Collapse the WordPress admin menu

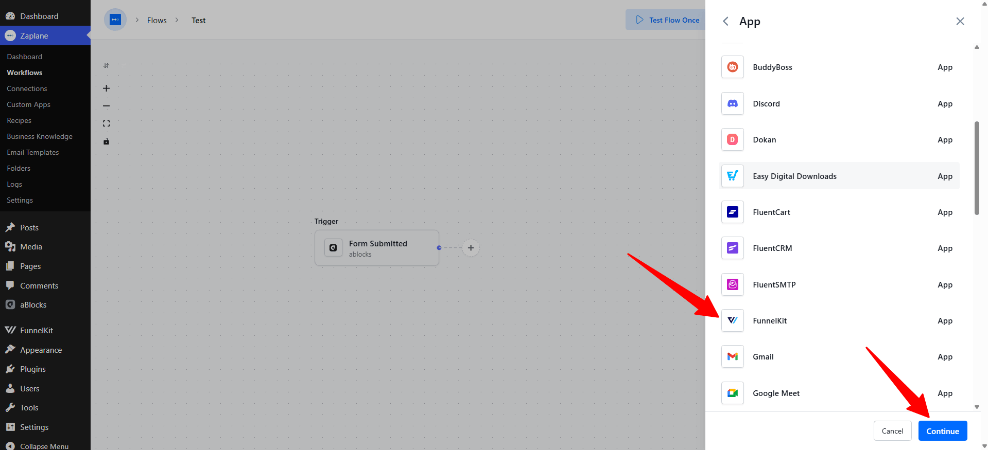coord(45,445)
